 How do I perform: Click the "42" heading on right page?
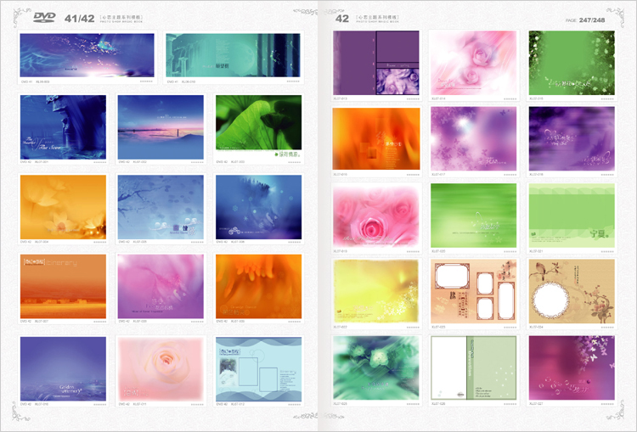coord(342,19)
